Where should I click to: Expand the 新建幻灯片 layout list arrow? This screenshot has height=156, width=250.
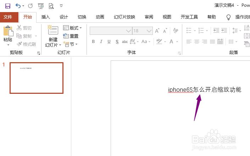60,45
